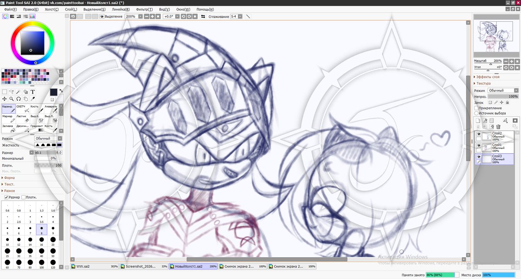Choose the Каранд. pencil brush
The width and height of the screenshot is (521, 279).
[x=8, y=109]
